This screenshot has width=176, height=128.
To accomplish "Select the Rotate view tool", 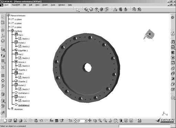I will 95,121.
